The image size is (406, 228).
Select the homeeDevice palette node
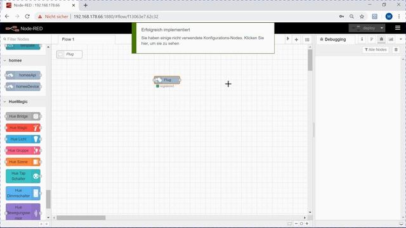(x=23, y=87)
